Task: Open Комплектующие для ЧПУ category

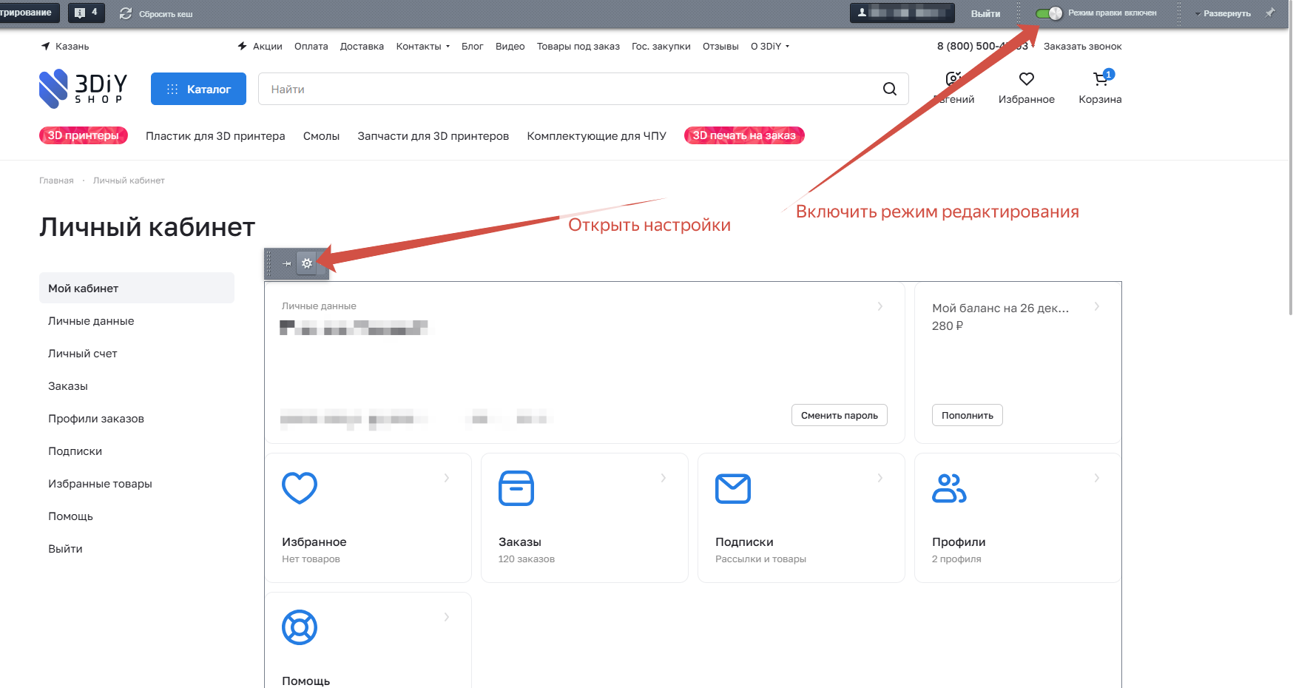Action: (x=596, y=135)
